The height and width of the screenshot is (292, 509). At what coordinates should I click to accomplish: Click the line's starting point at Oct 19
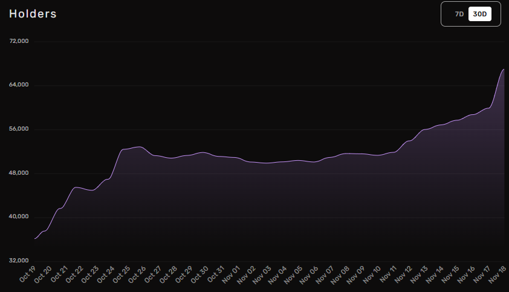tap(35, 239)
